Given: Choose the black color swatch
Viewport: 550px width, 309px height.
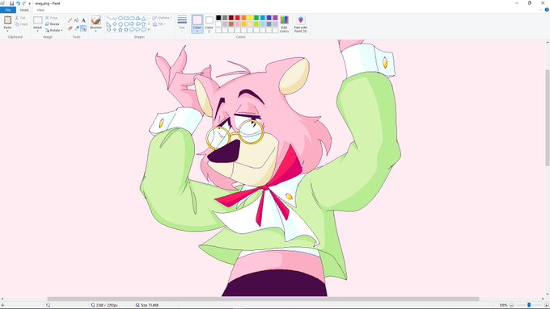Looking at the screenshot, I should (218, 18).
